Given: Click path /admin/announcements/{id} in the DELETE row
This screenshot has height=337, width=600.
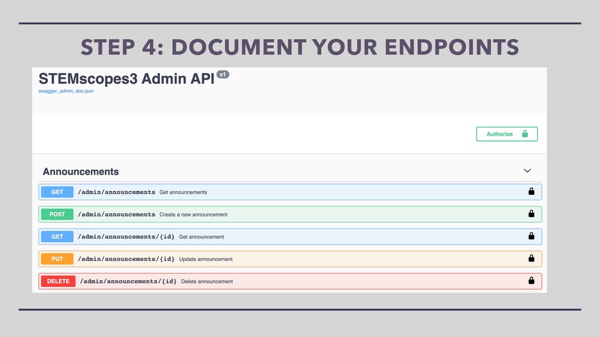Looking at the screenshot, I should [128, 281].
